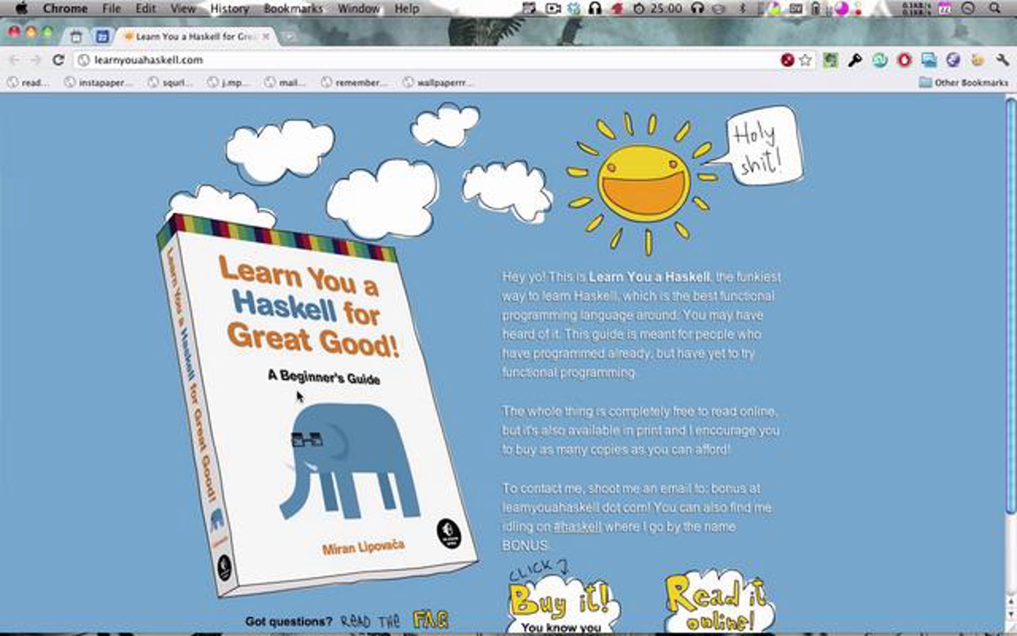Bookmark this page with the star icon

tap(806, 60)
